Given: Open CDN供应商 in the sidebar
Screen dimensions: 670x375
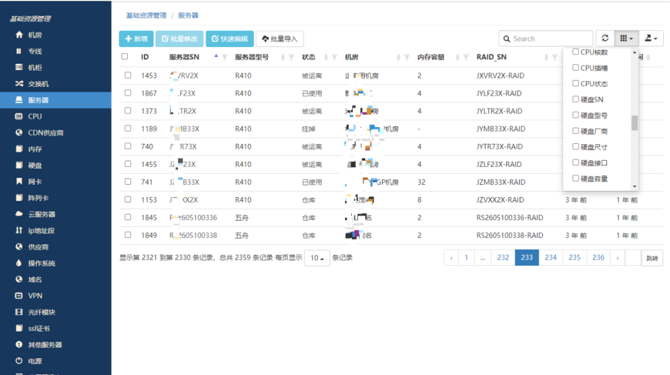Looking at the screenshot, I should click(56, 133).
